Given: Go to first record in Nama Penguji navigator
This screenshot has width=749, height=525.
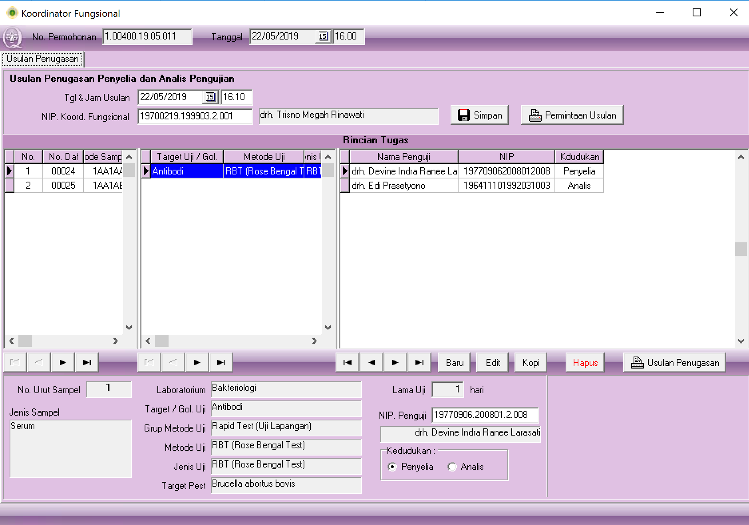Looking at the screenshot, I should pyautogui.click(x=347, y=363).
